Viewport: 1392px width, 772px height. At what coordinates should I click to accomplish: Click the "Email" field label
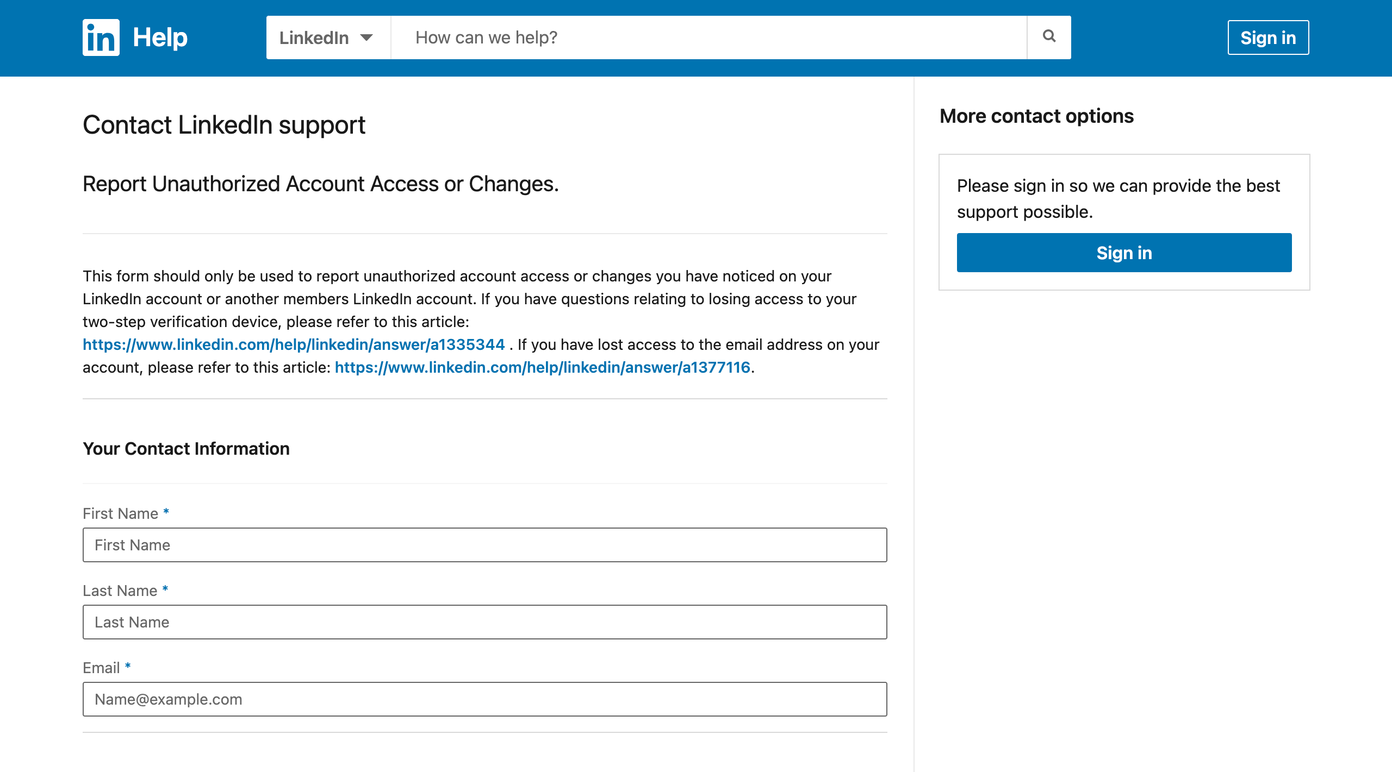101,668
